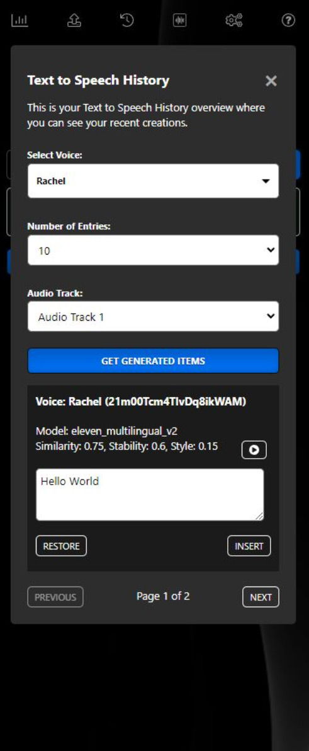Click the Page 1 of 2 indicator
309x751 pixels.
coord(163,596)
